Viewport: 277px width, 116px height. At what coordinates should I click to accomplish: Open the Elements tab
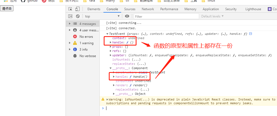(94, 9)
